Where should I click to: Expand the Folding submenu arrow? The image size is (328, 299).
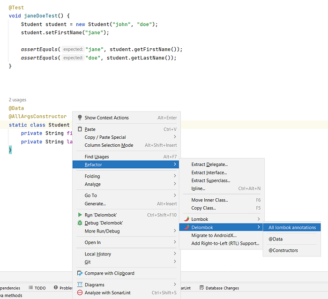click(x=175, y=176)
